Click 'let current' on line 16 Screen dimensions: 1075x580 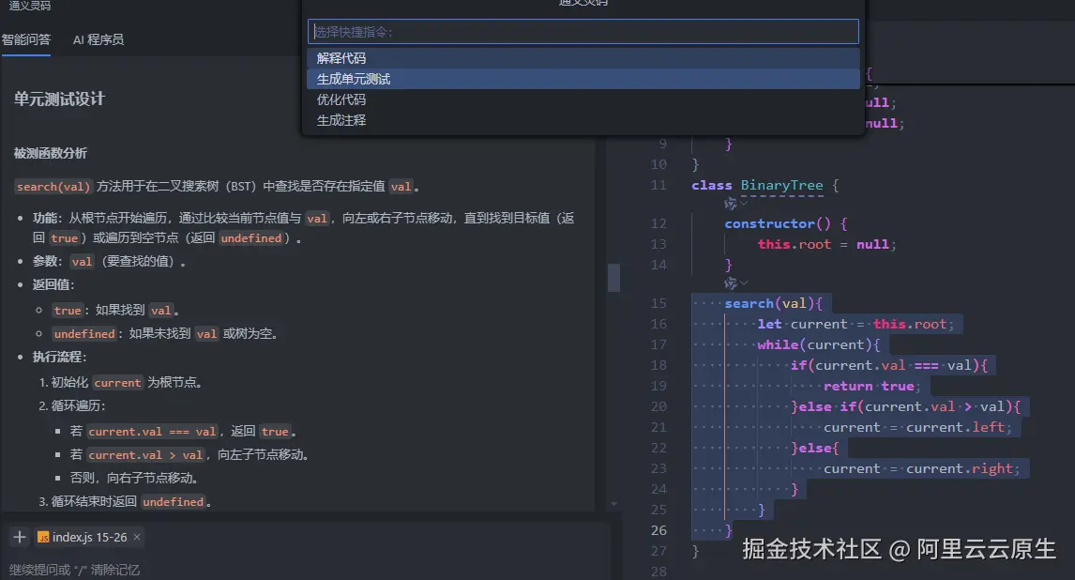coord(802,325)
